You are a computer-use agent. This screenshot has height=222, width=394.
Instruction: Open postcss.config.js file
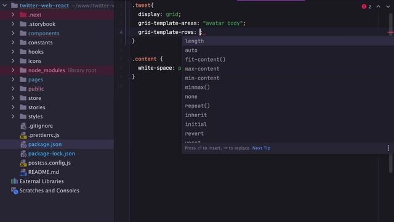(x=49, y=163)
